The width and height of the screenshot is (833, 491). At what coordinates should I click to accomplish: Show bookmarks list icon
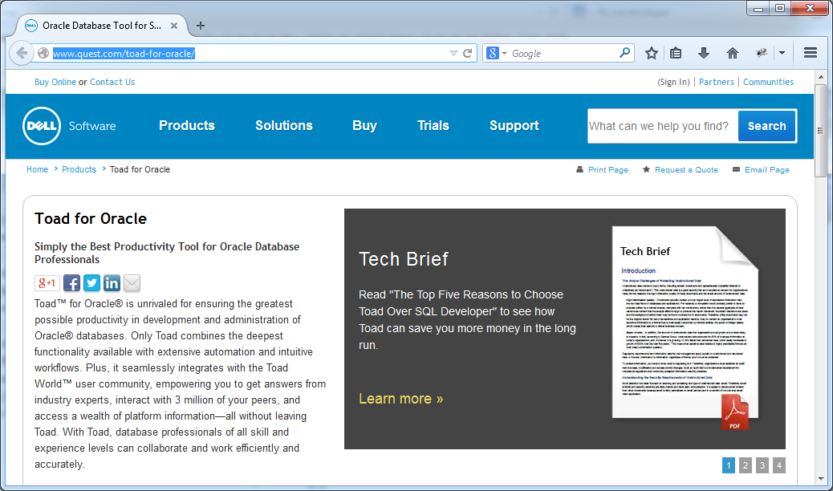[x=676, y=53]
